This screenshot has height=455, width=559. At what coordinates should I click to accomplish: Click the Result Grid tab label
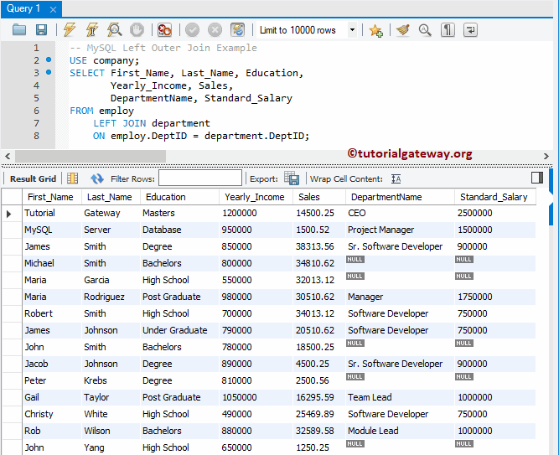click(x=34, y=178)
